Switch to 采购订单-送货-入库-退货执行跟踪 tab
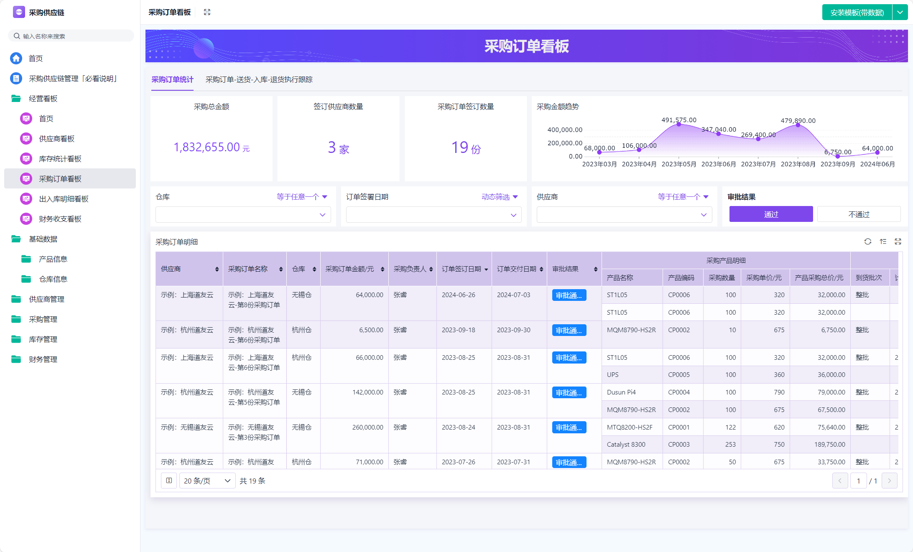This screenshot has width=913, height=552. click(259, 79)
